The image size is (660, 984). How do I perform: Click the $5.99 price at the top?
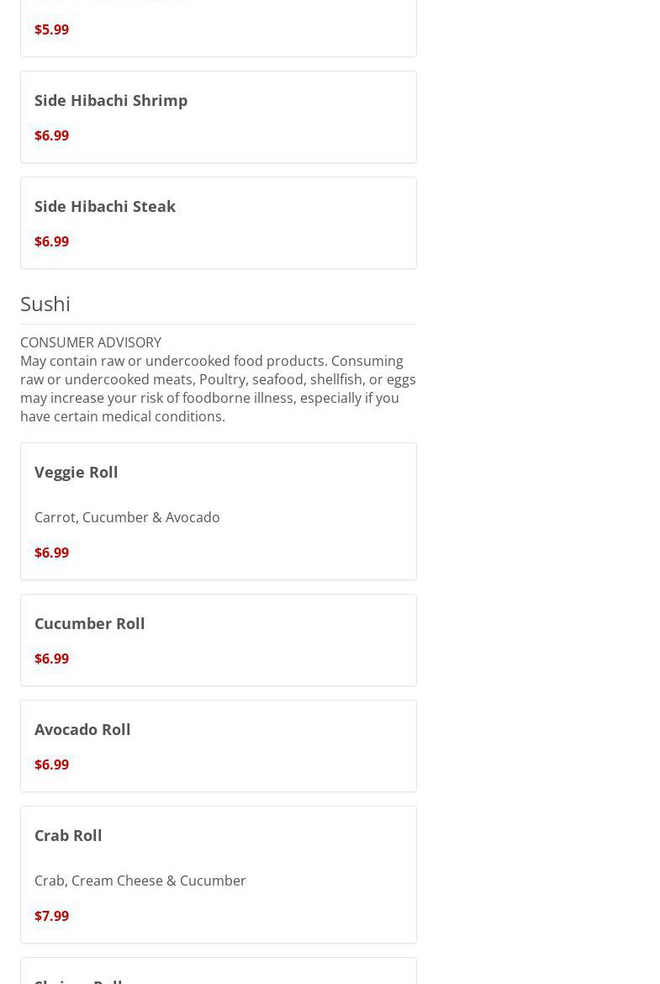[x=51, y=29]
